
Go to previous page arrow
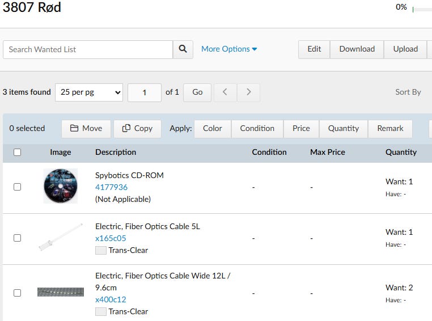(225, 92)
